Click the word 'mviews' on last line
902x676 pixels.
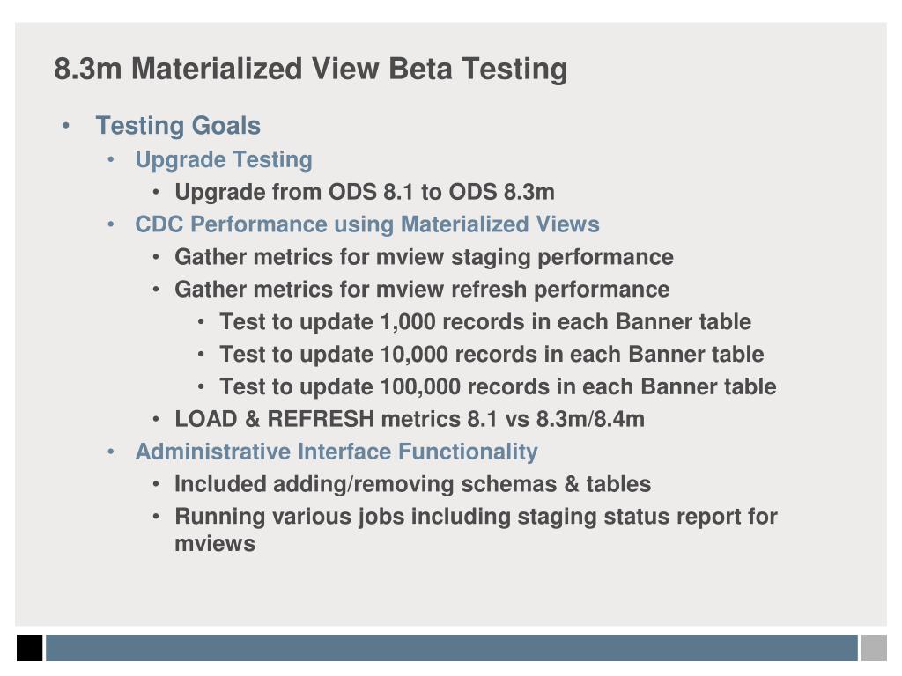[x=215, y=544]
